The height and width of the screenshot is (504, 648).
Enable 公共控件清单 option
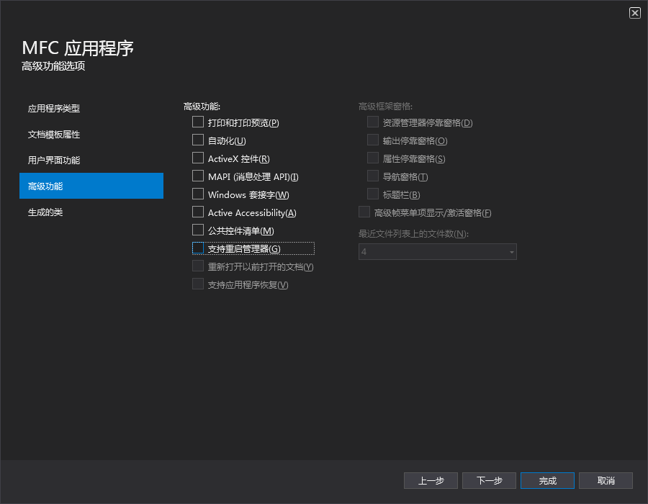coord(198,230)
